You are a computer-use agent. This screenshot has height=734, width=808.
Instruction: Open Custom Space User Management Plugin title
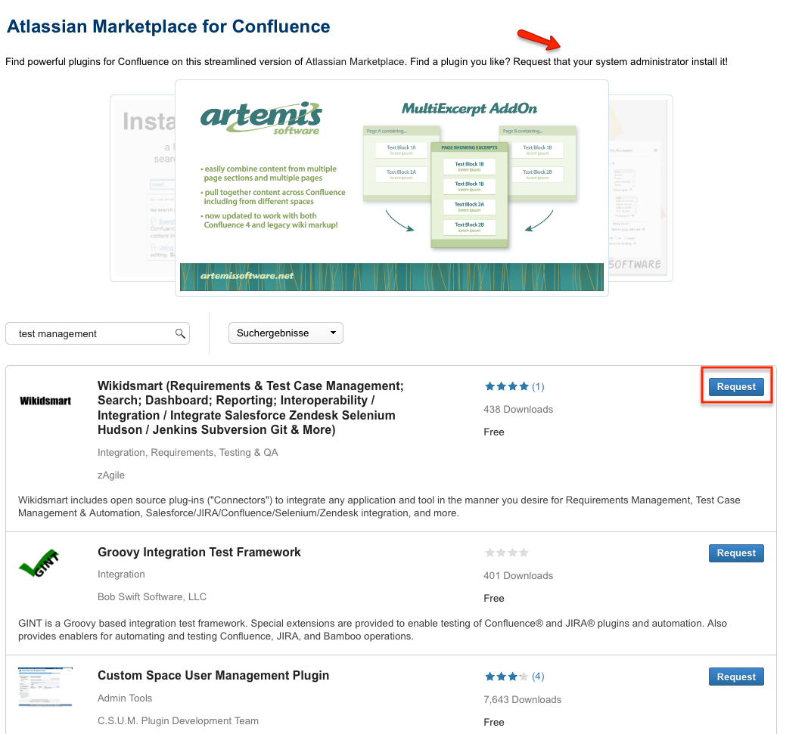[213, 675]
